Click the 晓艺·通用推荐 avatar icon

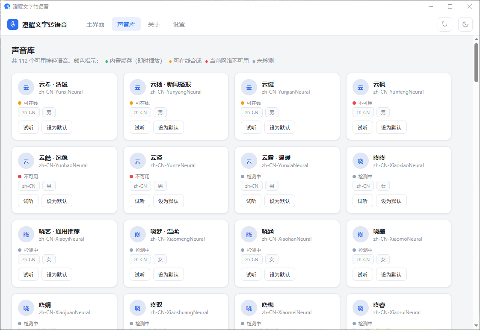click(x=26, y=235)
